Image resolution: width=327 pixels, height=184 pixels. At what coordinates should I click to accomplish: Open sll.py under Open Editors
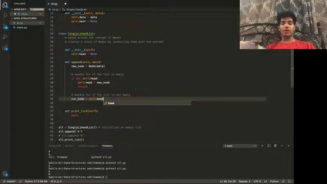tap(24, 14)
